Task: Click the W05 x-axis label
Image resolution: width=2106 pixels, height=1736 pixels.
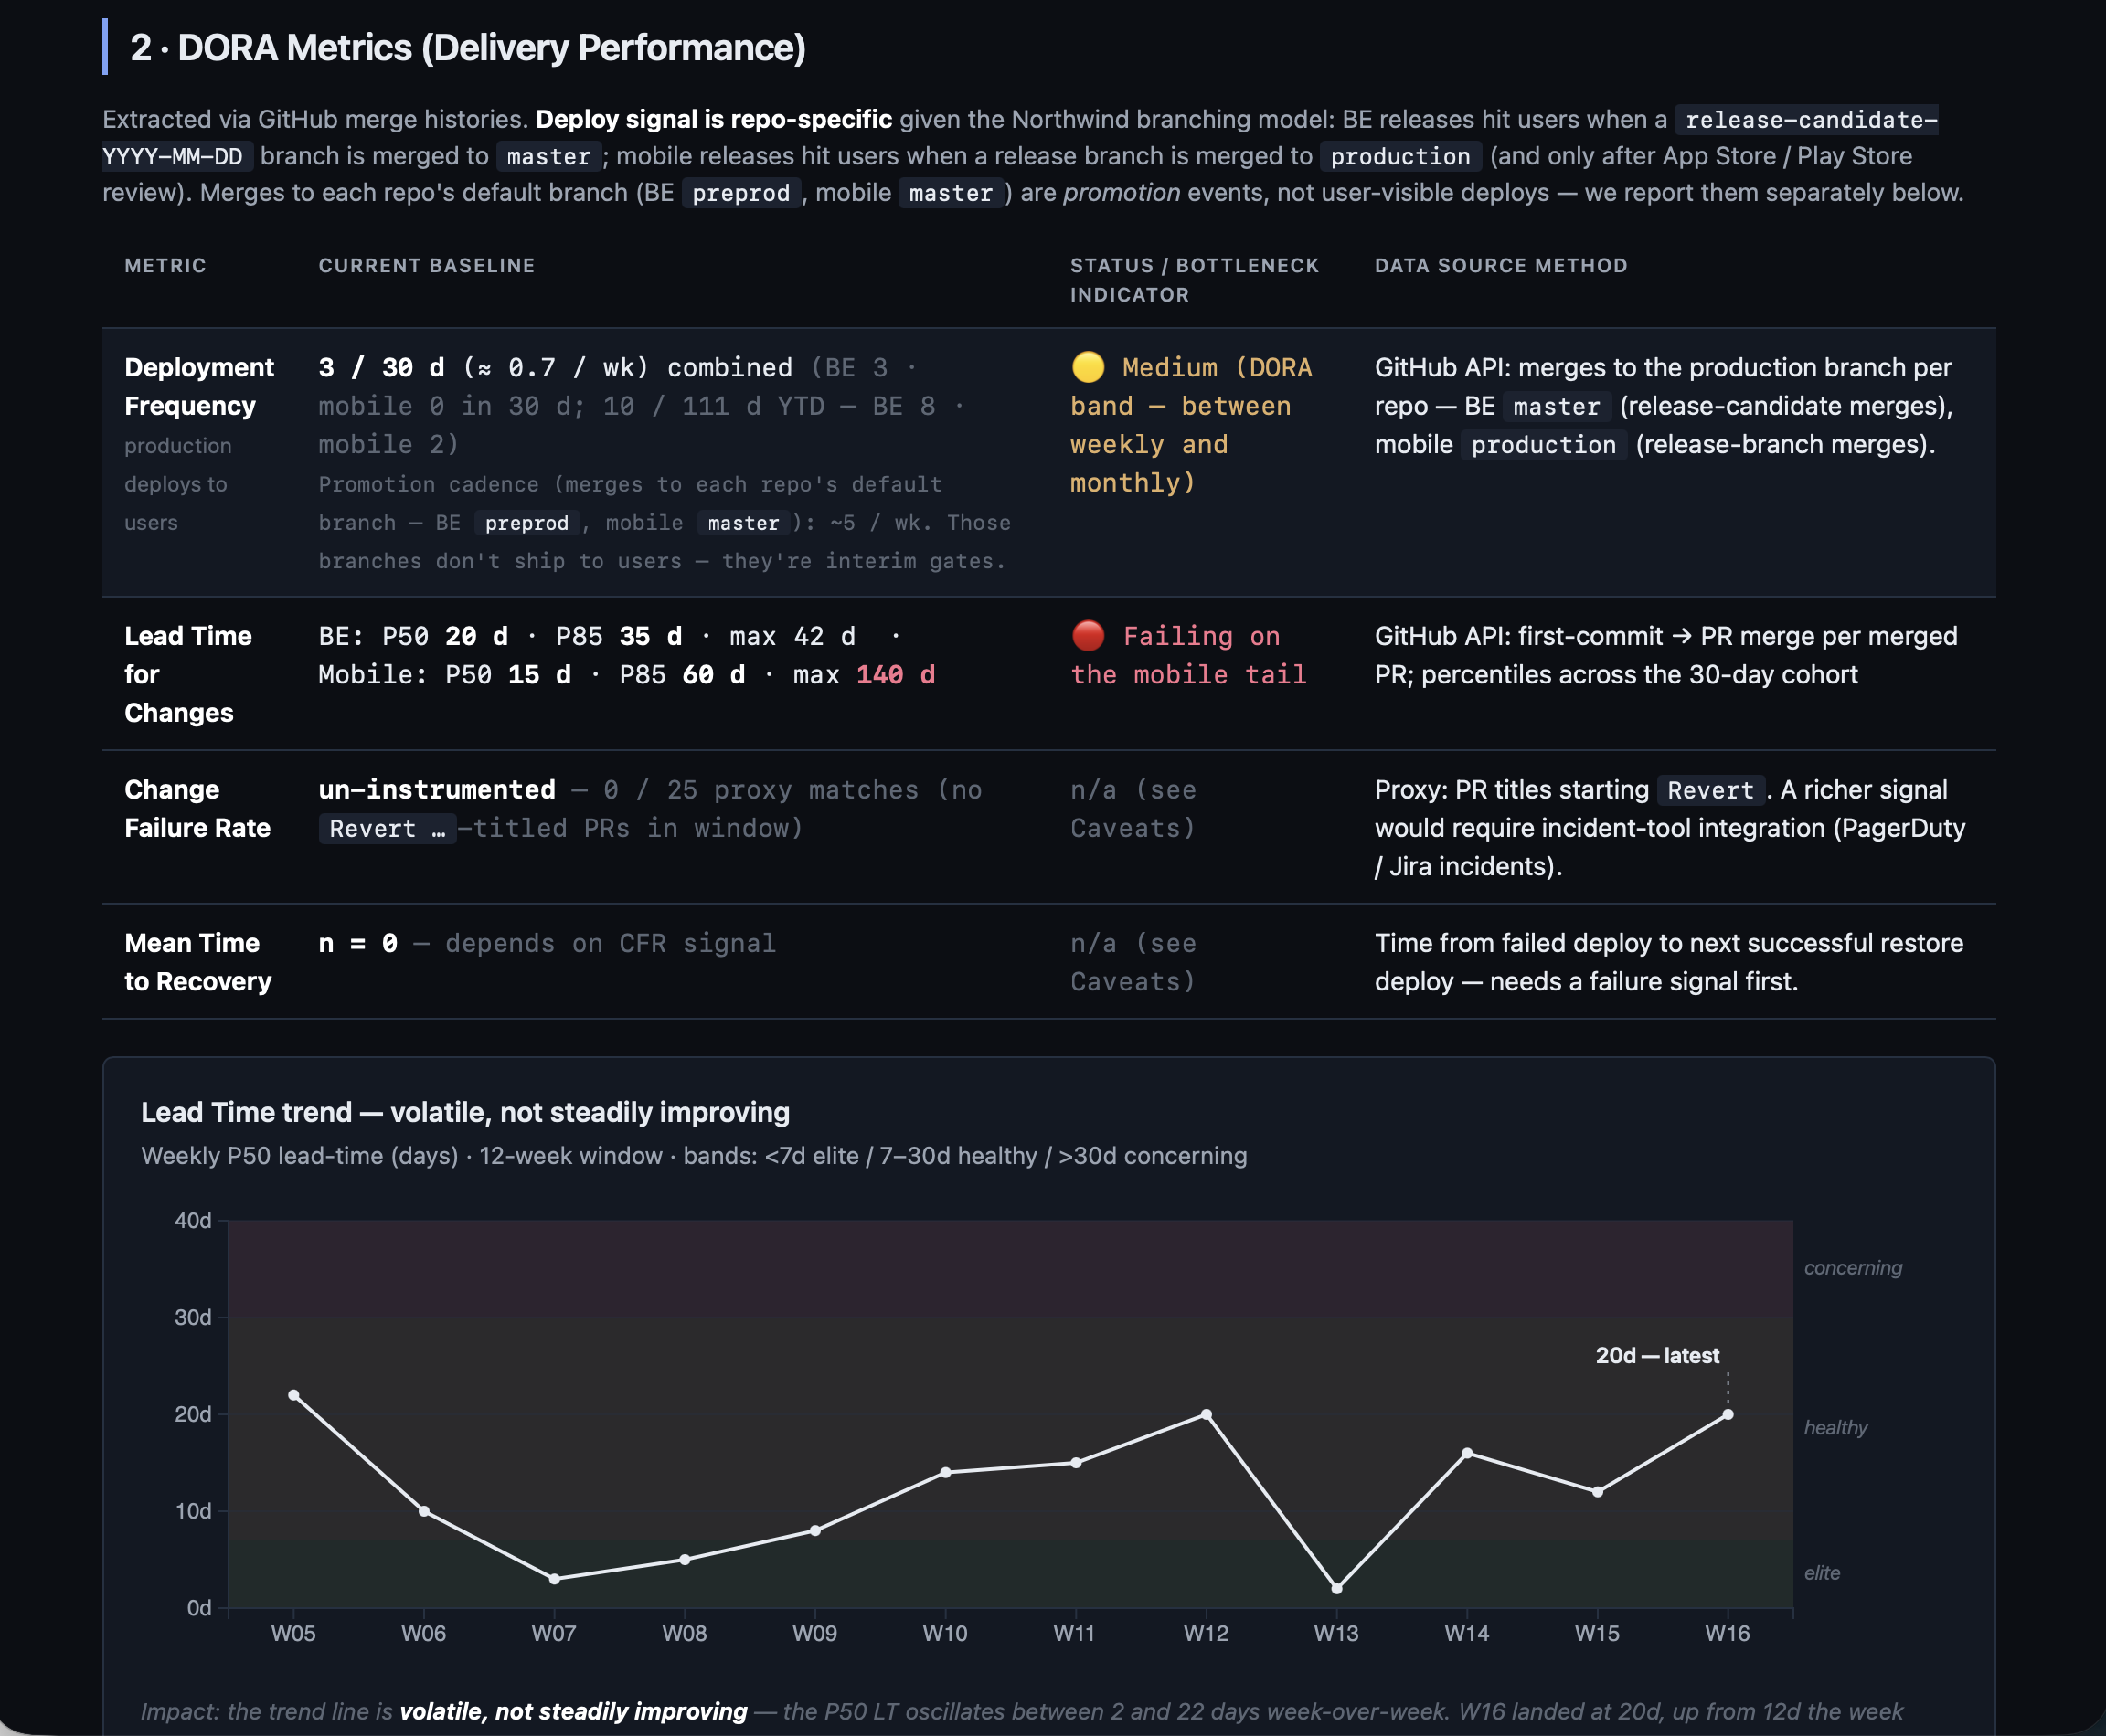Action: [x=293, y=1633]
